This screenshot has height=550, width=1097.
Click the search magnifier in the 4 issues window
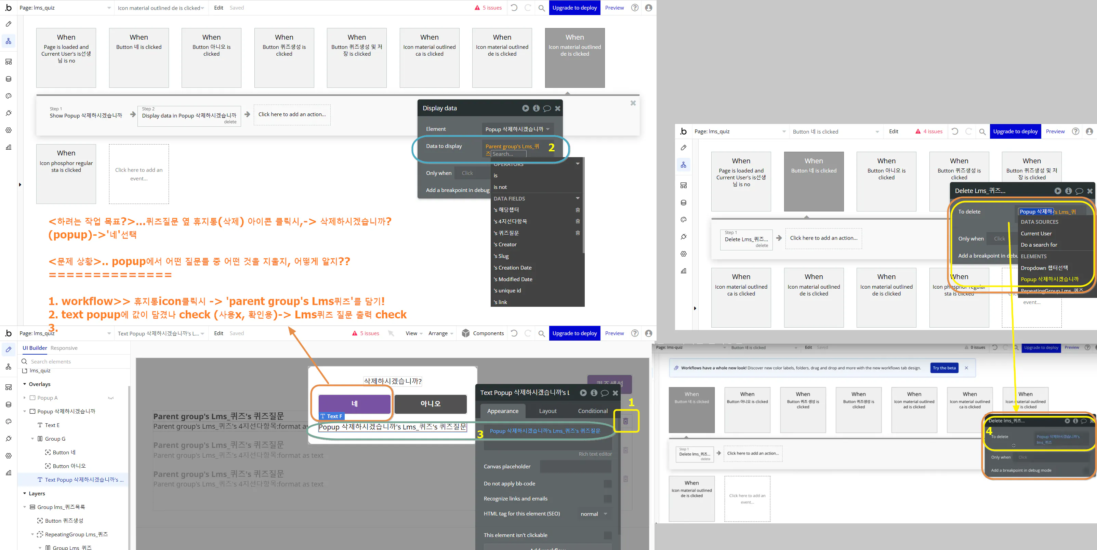[982, 132]
